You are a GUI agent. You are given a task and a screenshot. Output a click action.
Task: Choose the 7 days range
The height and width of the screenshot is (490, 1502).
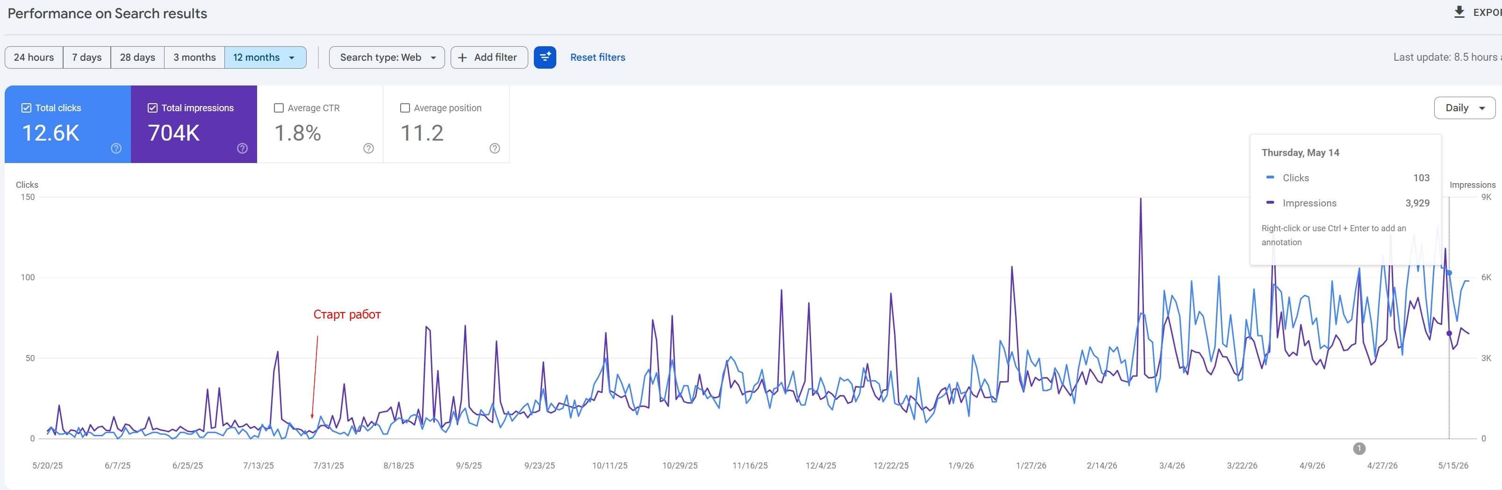tap(87, 57)
